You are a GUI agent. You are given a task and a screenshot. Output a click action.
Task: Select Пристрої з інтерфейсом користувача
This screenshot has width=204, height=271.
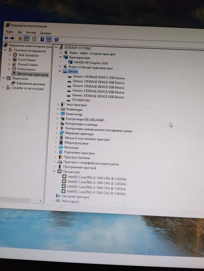pyautogui.click(x=91, y=163)
